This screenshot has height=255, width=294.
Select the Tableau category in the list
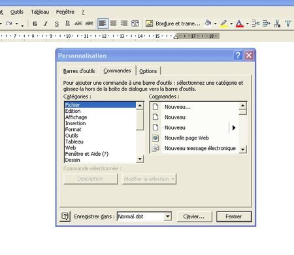(101, 142)
